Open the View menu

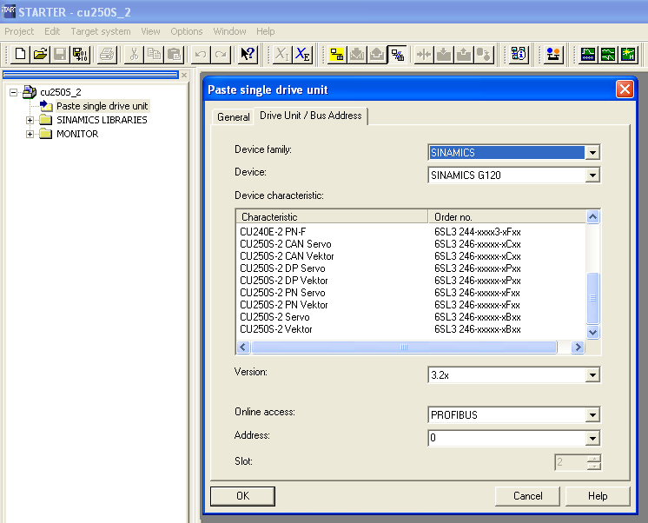point(150,31)
